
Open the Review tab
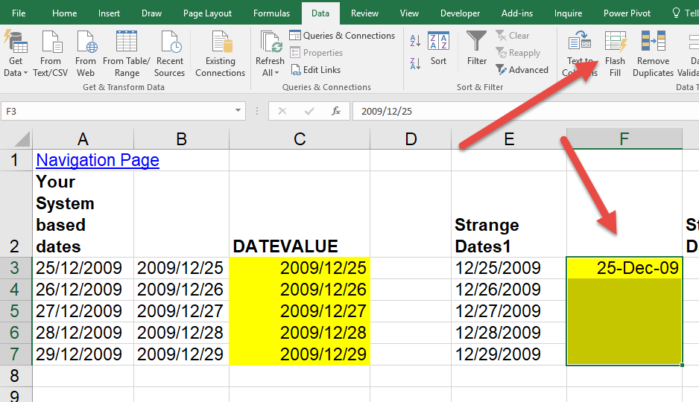[x=364, y=13]
